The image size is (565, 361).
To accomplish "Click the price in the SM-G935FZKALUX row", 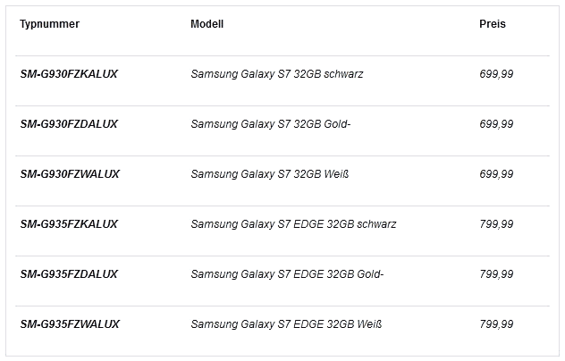I will pyautogui.click(x=496, y=224).
